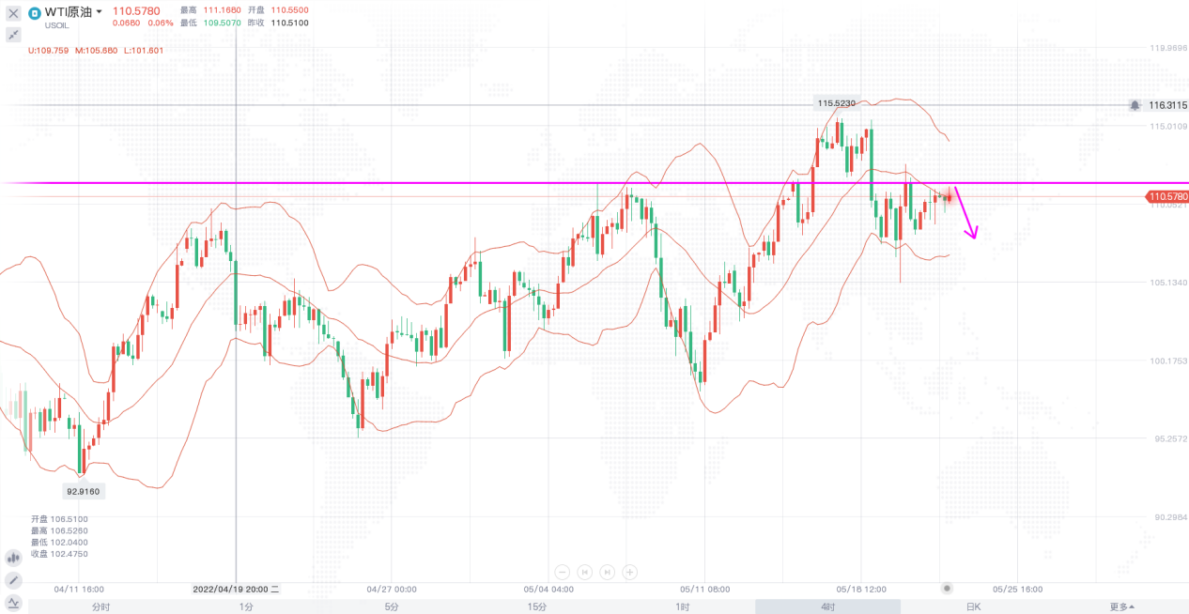Switch to the 15分 timeframe tab

tap(537, 606)
